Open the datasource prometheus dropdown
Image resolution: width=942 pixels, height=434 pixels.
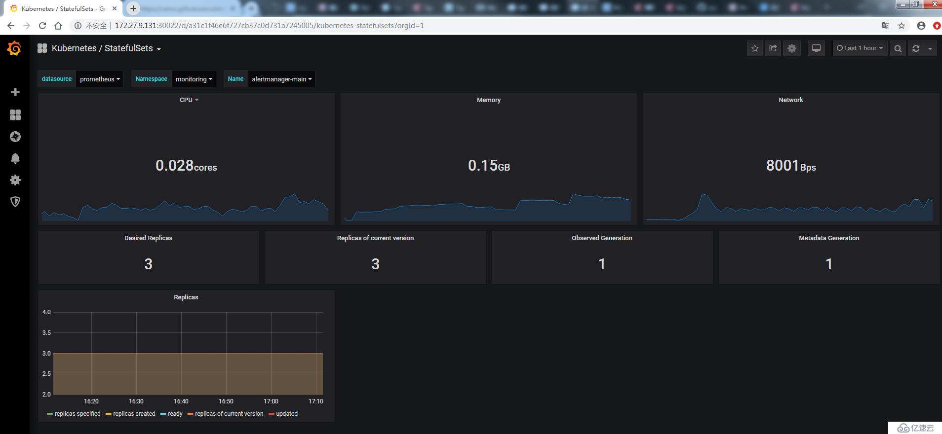pos(100,79)
